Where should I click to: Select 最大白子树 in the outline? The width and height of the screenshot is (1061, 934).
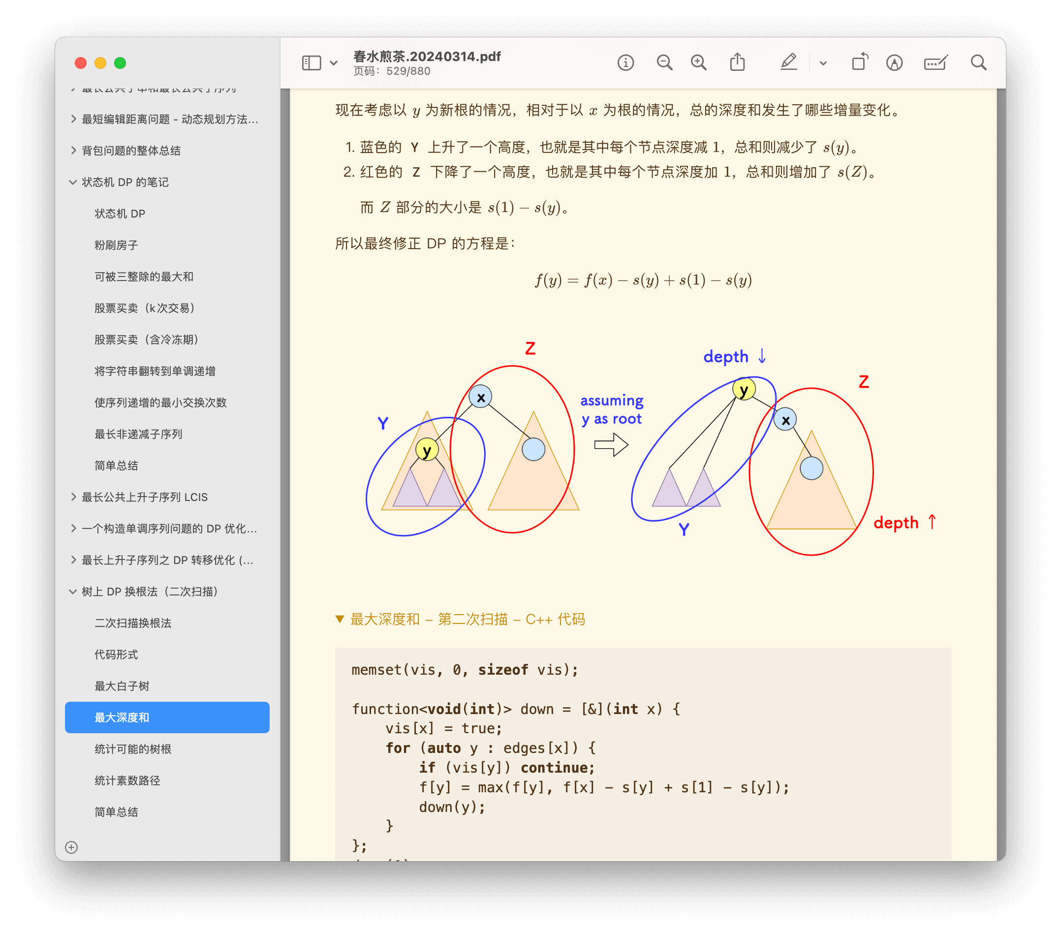click(x=122, y=686)
